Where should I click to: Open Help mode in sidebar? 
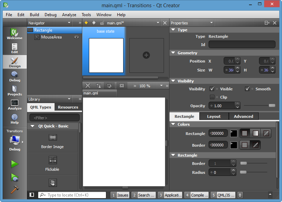(14, 119)
